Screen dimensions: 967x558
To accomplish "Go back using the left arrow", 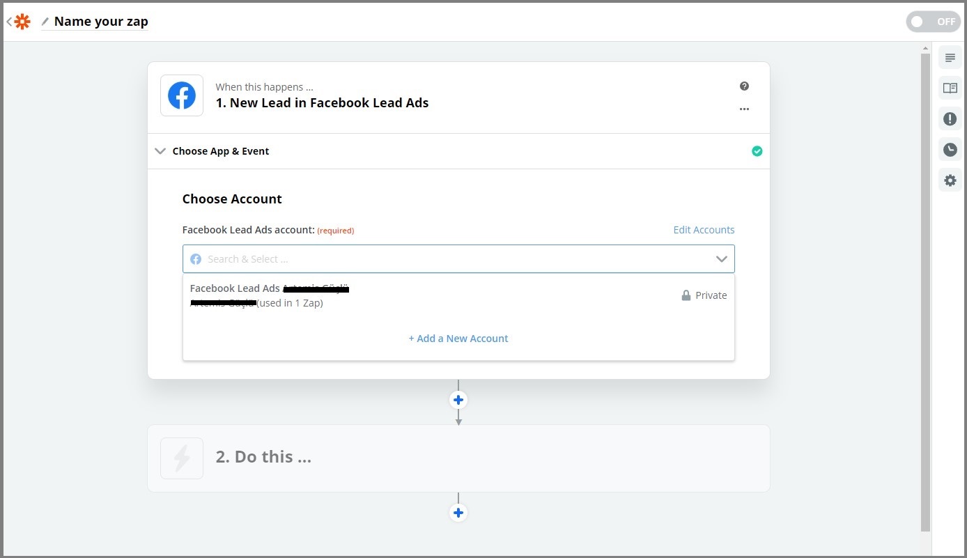I will tap(8, 22).
